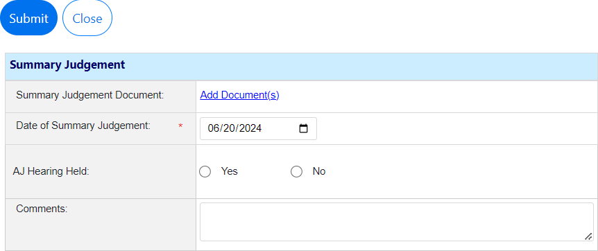
Task: Click the "No" label text
Action: tap(319, 172)
